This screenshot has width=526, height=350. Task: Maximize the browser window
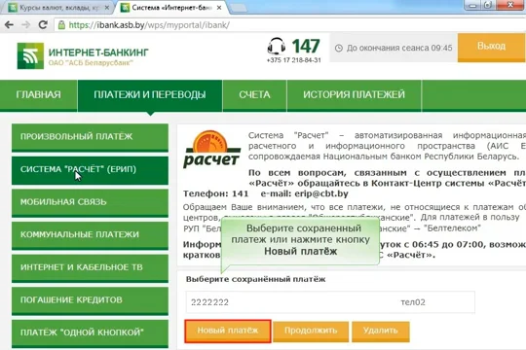(488, 5)
